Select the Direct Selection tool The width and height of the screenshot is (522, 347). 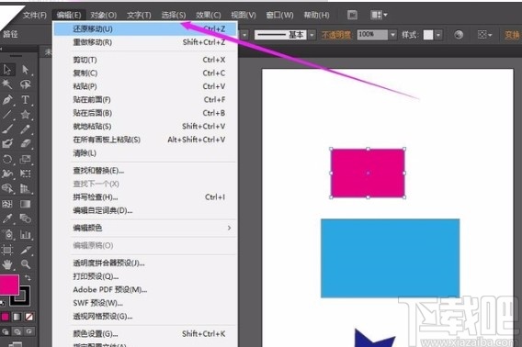pos(26,70)
